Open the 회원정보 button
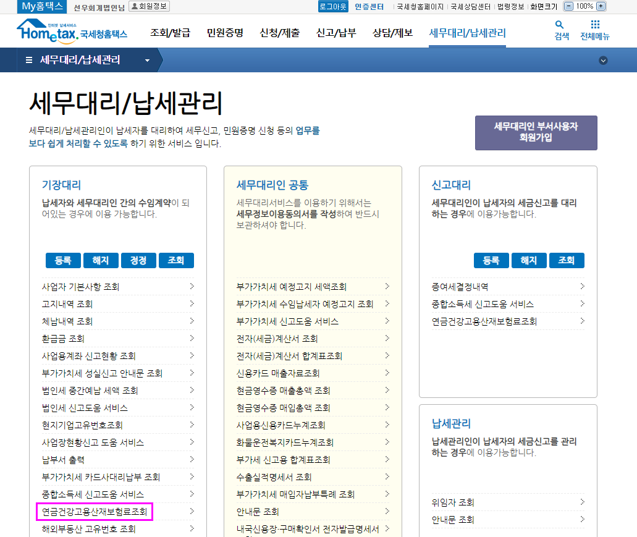This screenshot has width=637, height=537. (x=149, y=6)
